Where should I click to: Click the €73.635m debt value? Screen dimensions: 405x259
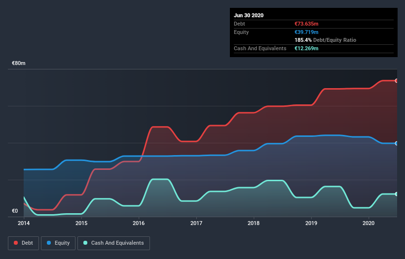point(307,24)
